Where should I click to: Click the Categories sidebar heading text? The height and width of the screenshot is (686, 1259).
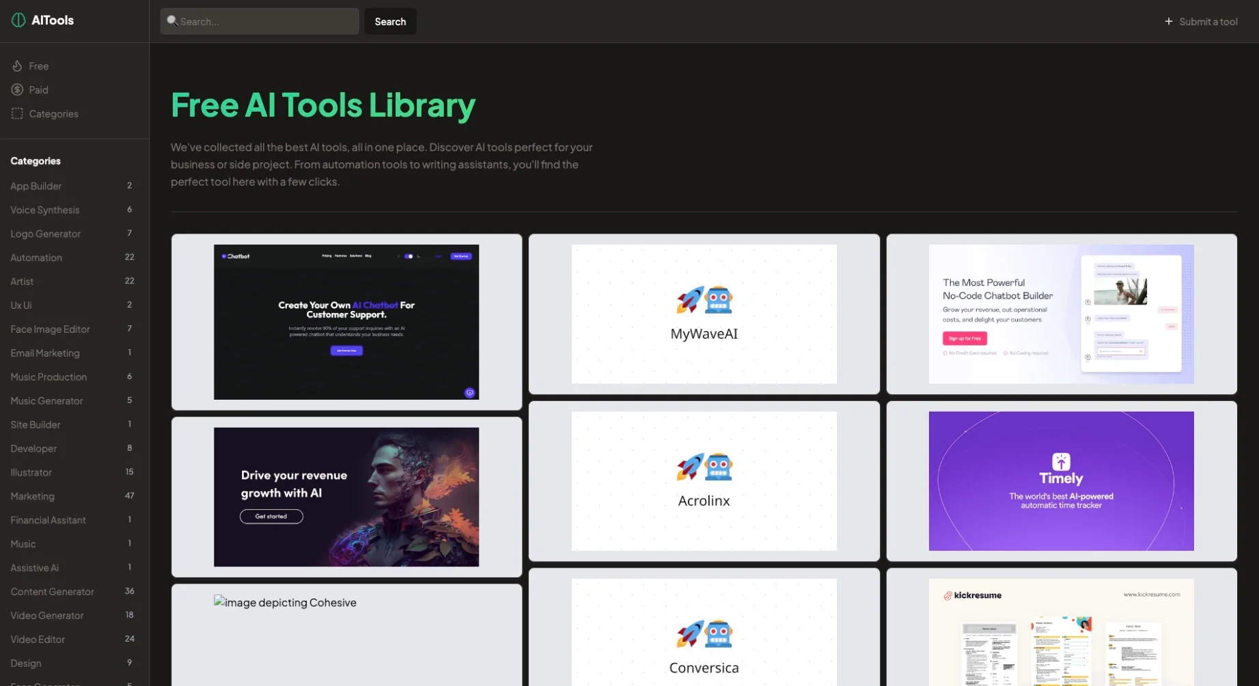tap(36, 161)
